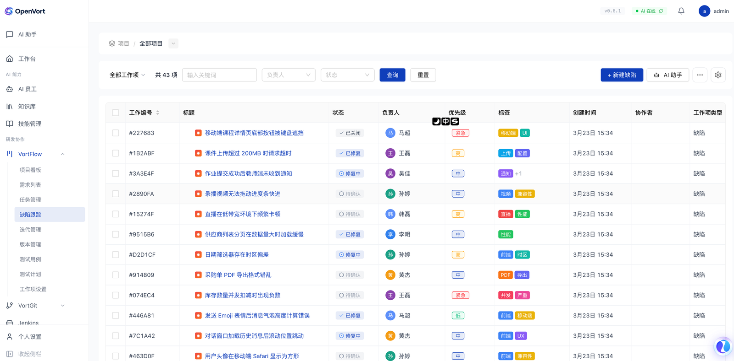Screen dimensions: 734x361
Task: Open the 负责人 filter dropdown
Action: pos(288,75)
